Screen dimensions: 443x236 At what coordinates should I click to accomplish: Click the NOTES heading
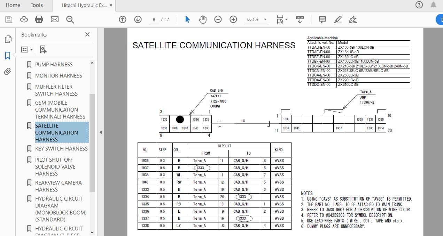pos(307,193)
